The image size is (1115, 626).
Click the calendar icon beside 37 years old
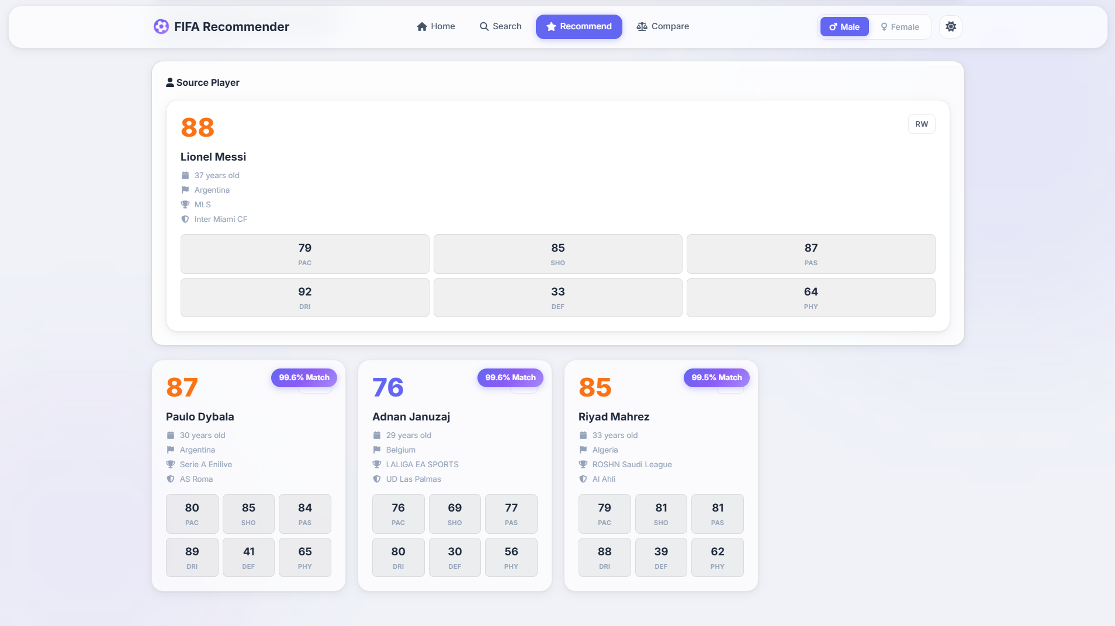185,175
